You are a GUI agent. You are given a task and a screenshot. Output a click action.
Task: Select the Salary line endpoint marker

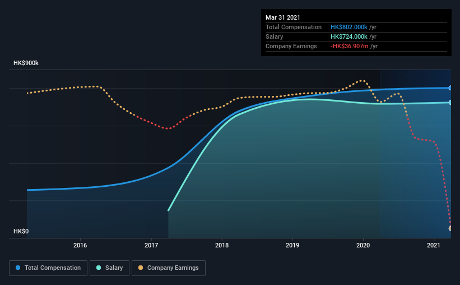(x=450, y=103)
